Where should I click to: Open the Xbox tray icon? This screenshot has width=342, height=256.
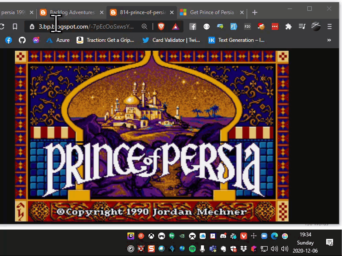(151, 236)
